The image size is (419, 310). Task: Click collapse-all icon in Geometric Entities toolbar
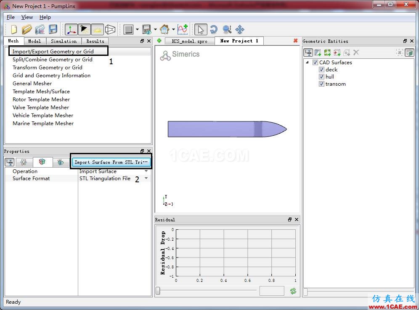pyautogui.click(x=308, y=53)
